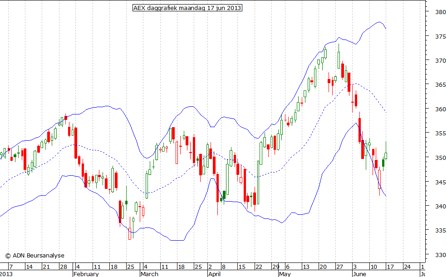Click price axis label 345
The width and height of the screenshot is (447, 277).
tap(441, 182)
